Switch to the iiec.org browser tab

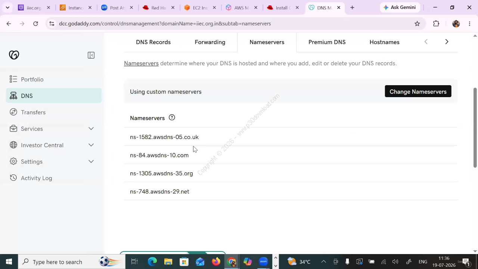(34, 7)
